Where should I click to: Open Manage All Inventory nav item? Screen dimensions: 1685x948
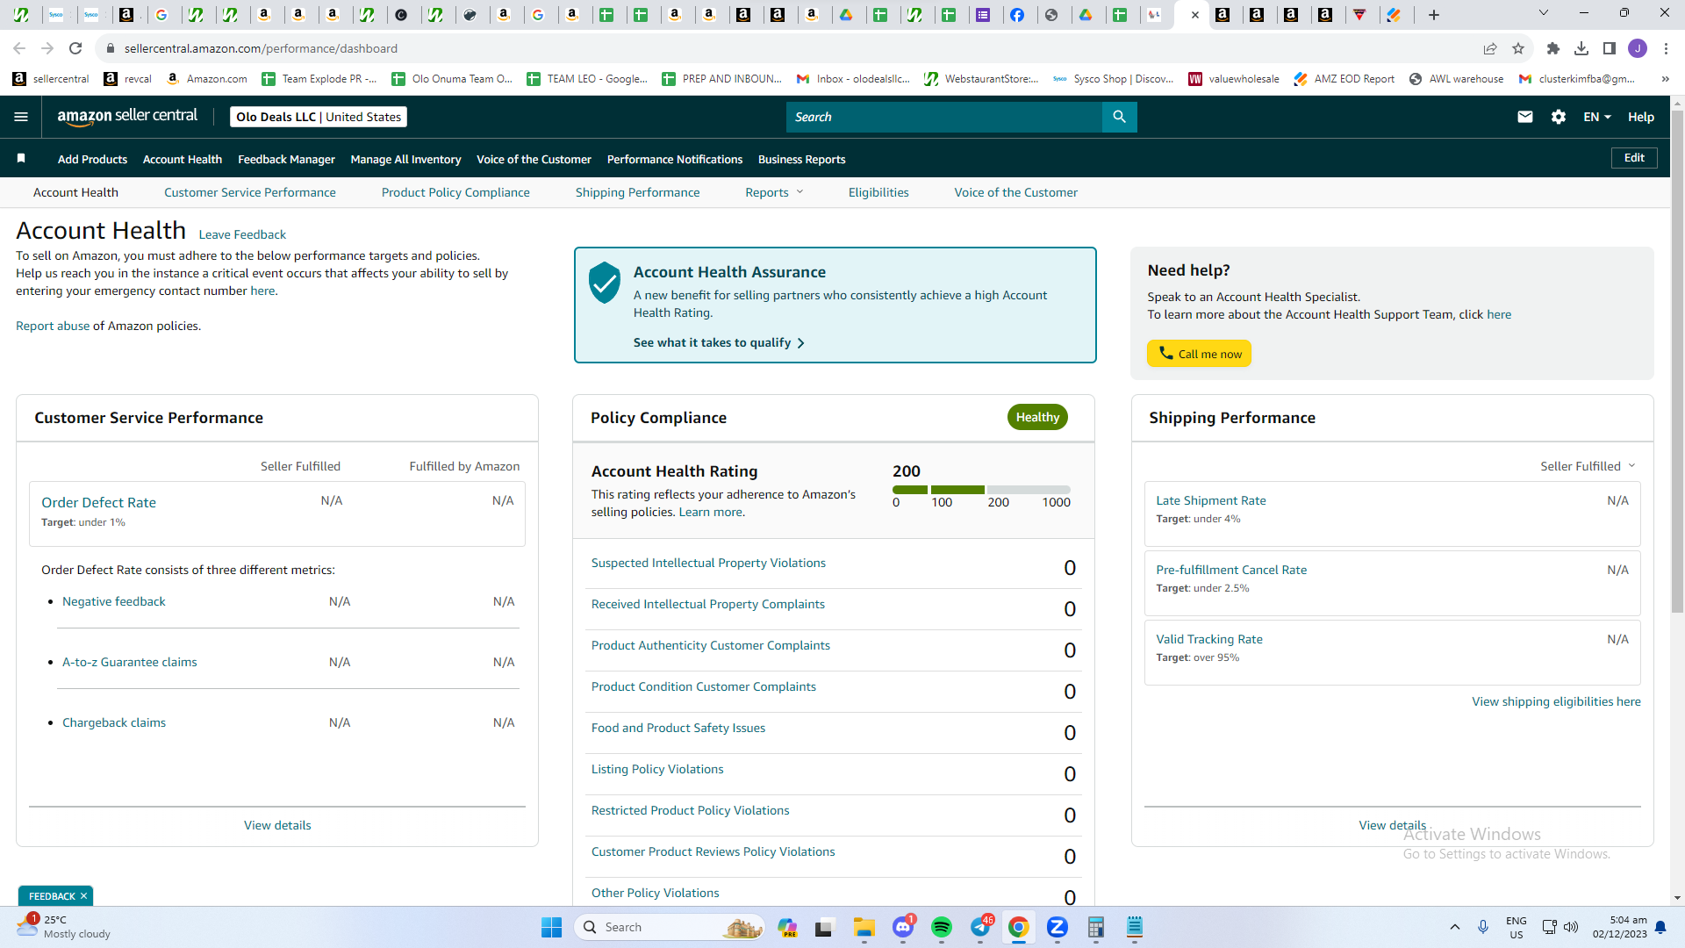pyautogui.click(x=405, y=159)
